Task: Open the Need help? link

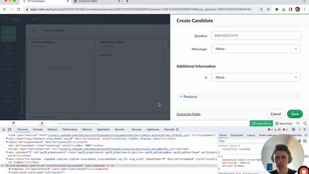Action: (284, 124)
